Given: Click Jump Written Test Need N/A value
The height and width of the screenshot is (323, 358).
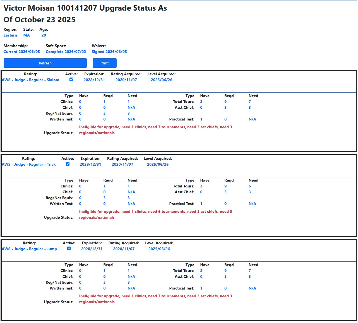Looking at the screenshot, I should point(131,288).
